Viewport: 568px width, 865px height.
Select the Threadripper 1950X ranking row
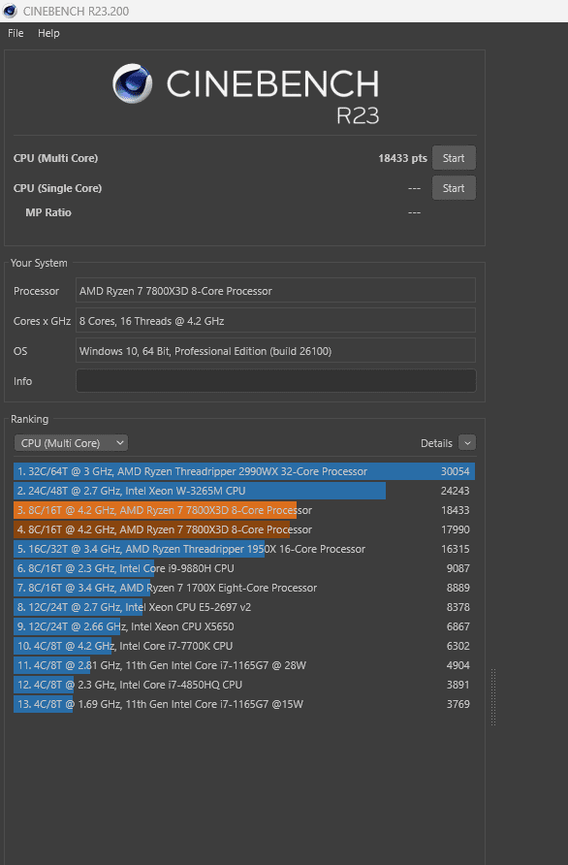pyautogui.click(x=244, y=549)
